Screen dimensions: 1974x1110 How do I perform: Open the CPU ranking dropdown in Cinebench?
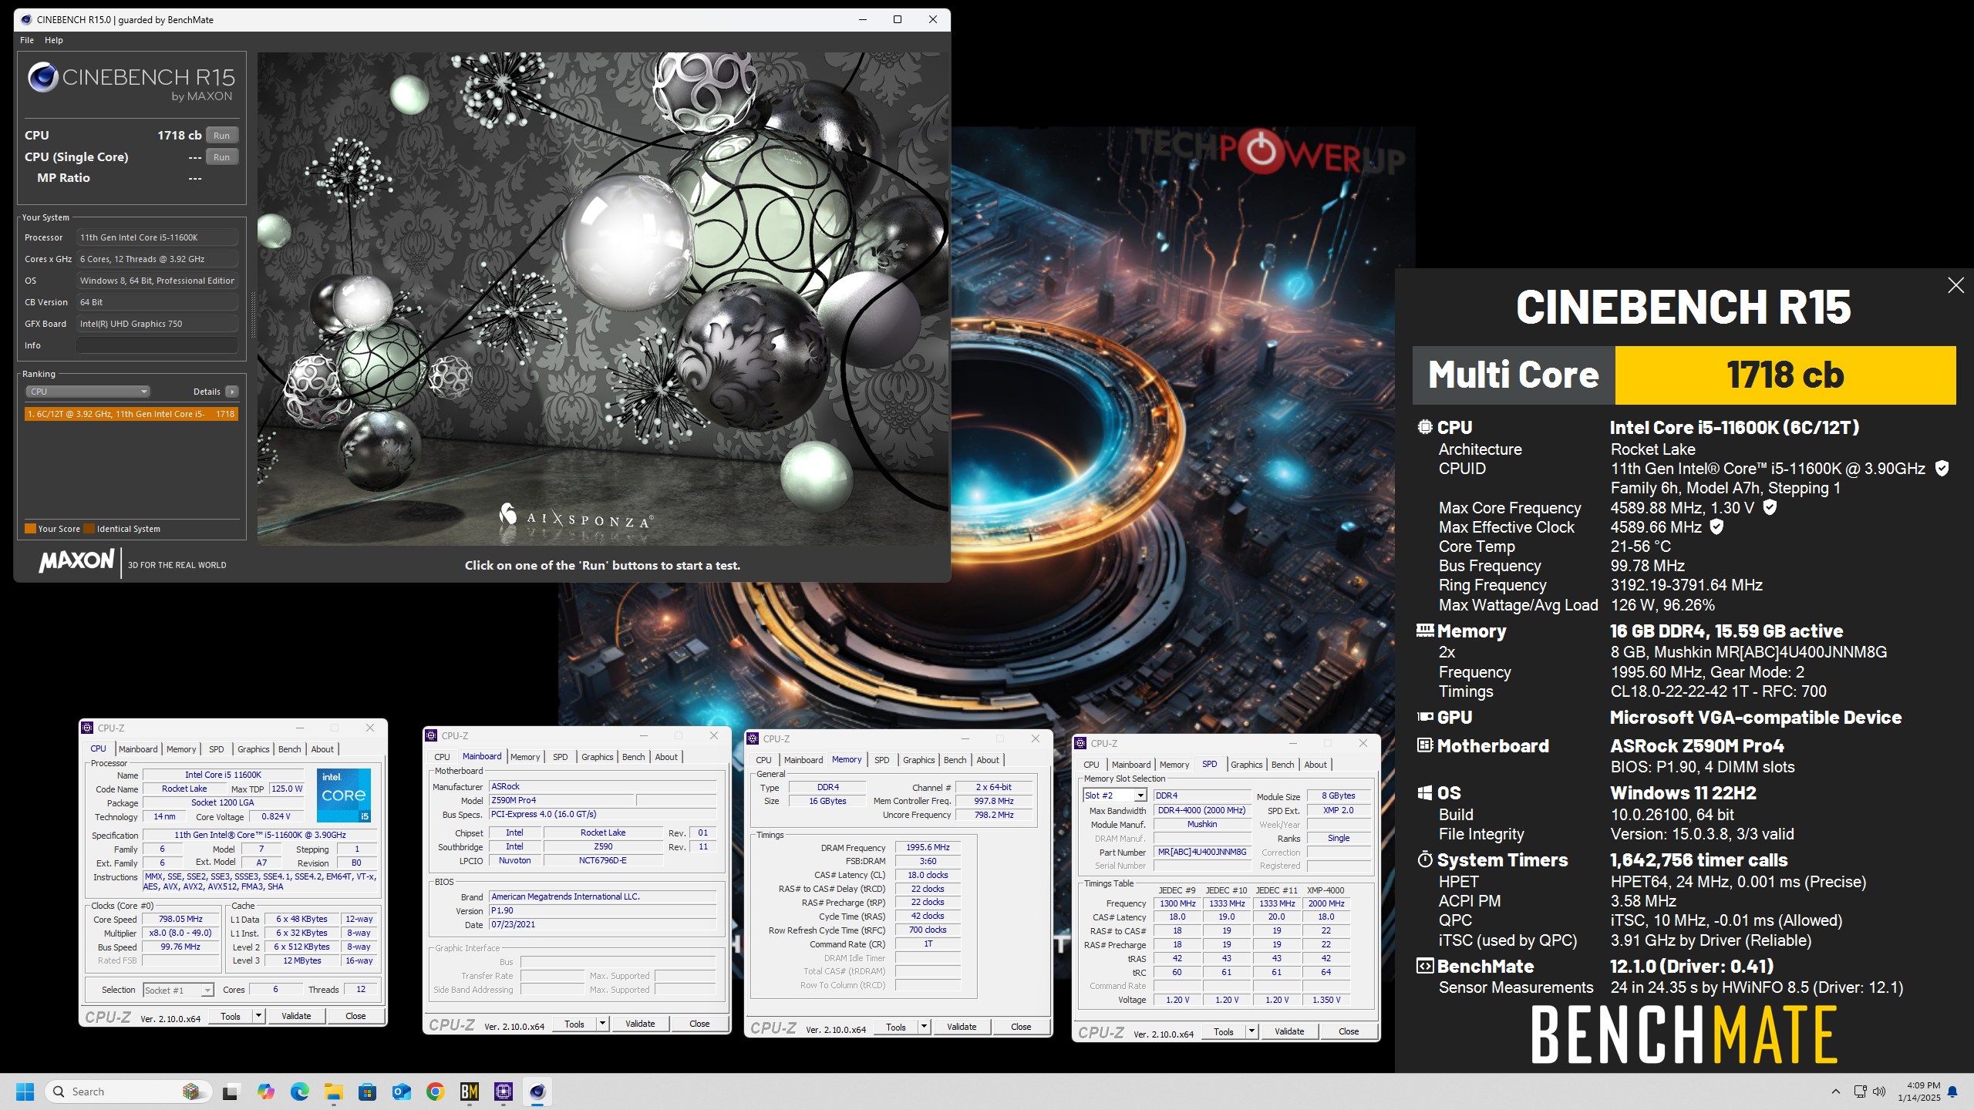click(x=88, y=392)
